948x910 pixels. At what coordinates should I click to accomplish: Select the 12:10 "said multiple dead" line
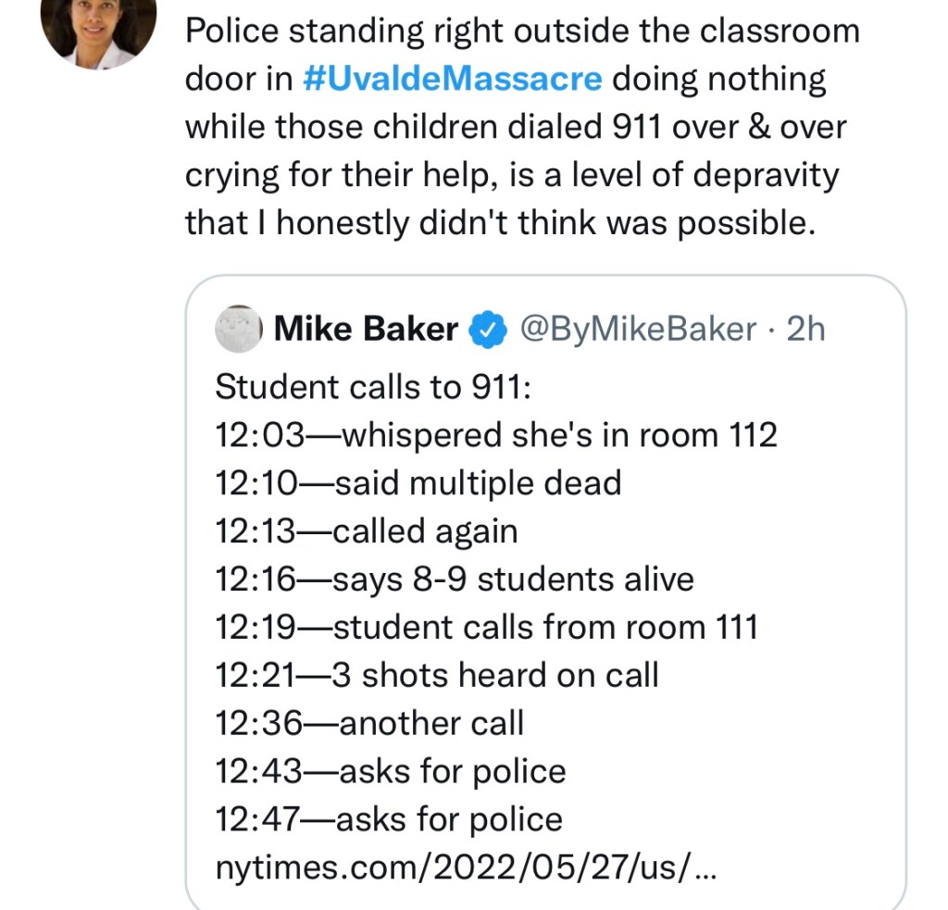(418, 483)
